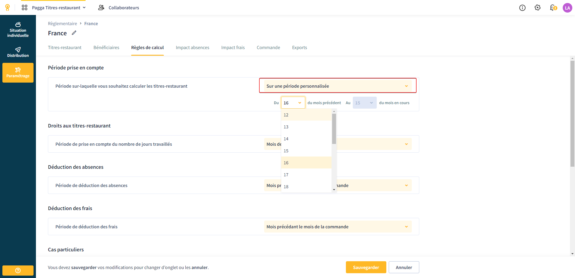Click Annuler button
Viewport: 575px width, 278px height.
[x=404, y=267]
